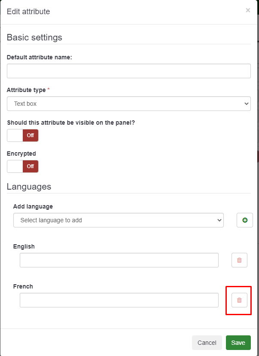Close the Edit attribute dialog with X
The image size is (259, 356).
tap(248, 10)
